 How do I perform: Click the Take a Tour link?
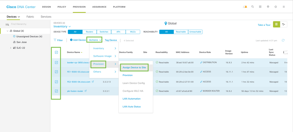[x=264, y=25]
